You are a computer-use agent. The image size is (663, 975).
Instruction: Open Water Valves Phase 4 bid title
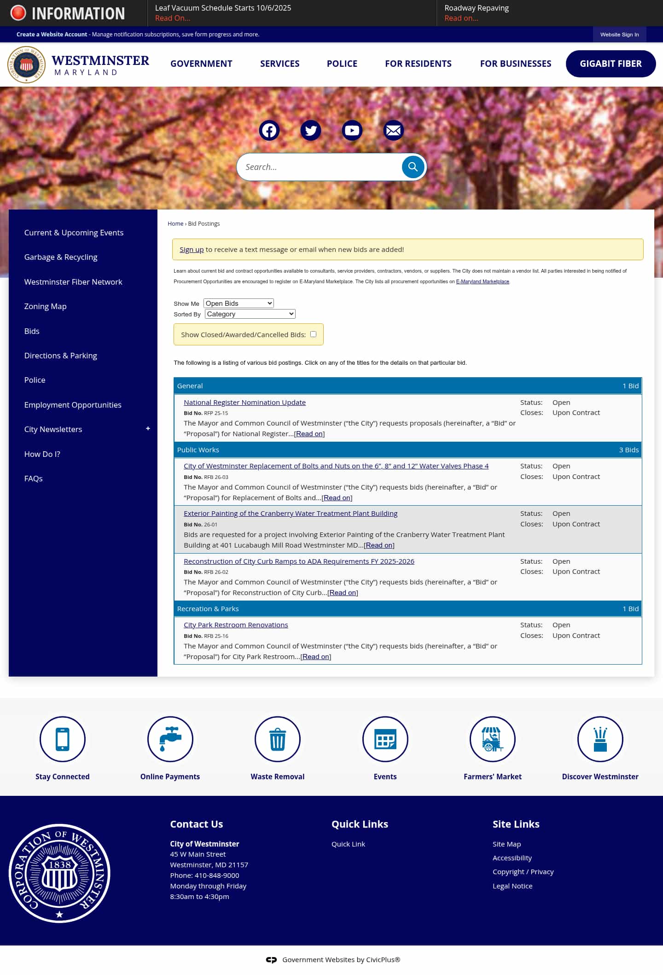click(336, 466)
